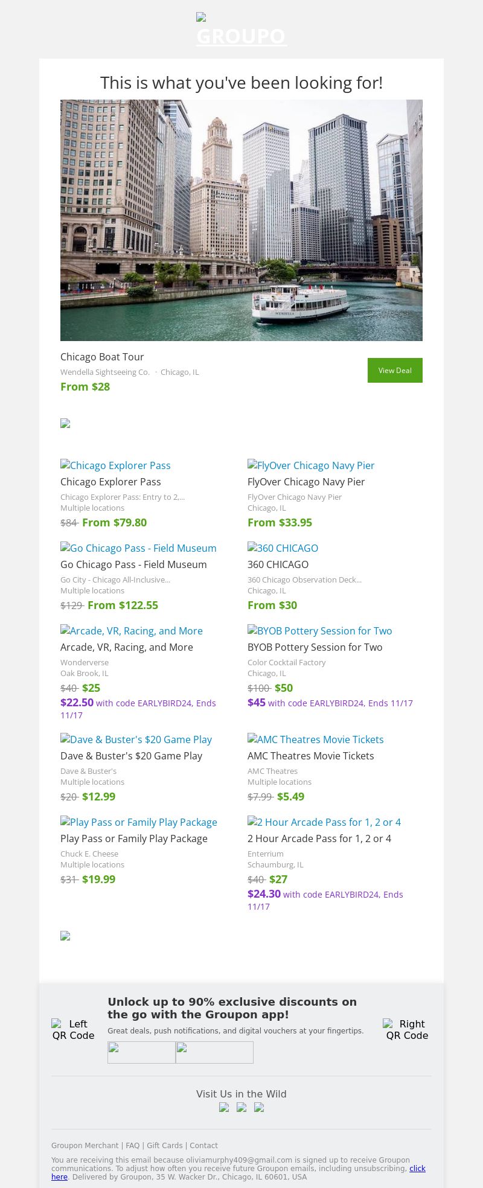
Task: Open AMC Theatres Movie Tickets image link
Action: click(x=316, y=739)
